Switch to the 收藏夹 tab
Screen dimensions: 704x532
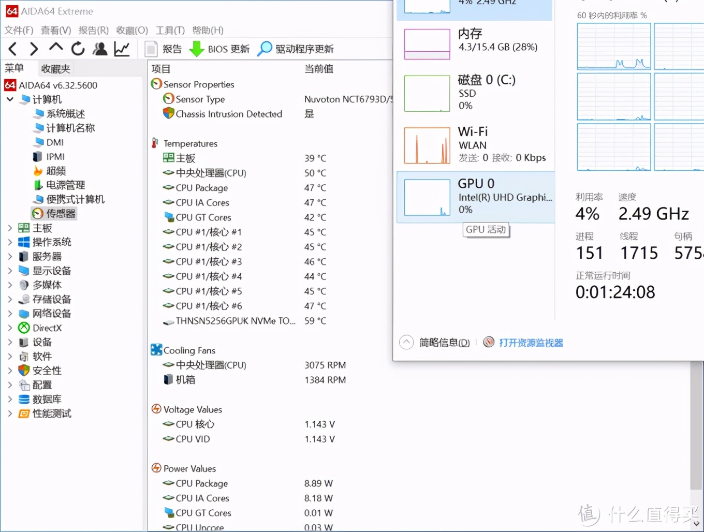pos(55,68)
